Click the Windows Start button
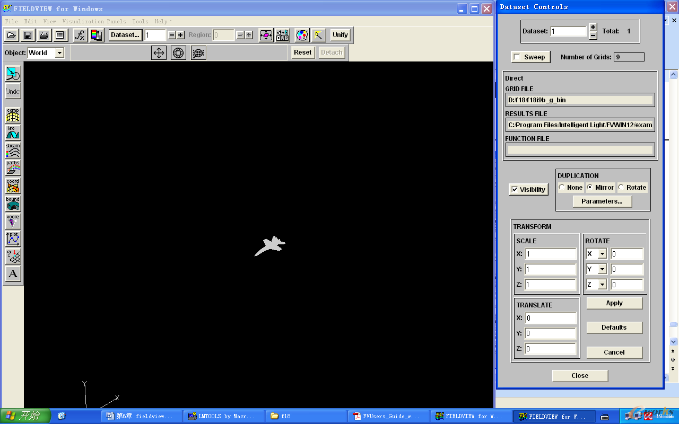679x424 pixels. point(25,416)
